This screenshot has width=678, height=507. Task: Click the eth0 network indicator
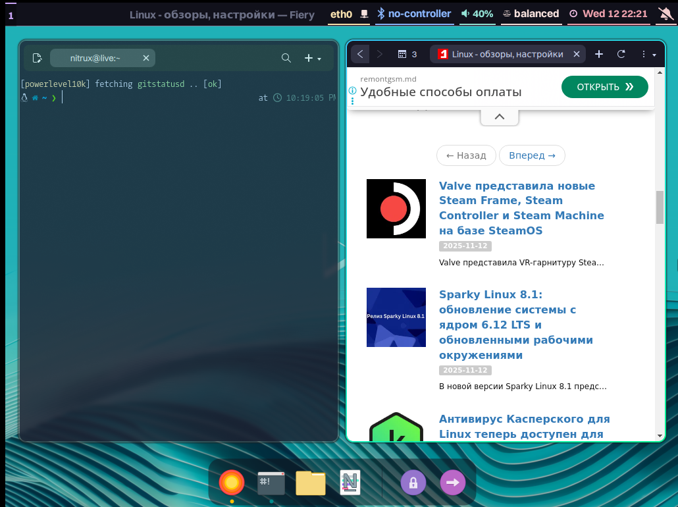[348, 14]
